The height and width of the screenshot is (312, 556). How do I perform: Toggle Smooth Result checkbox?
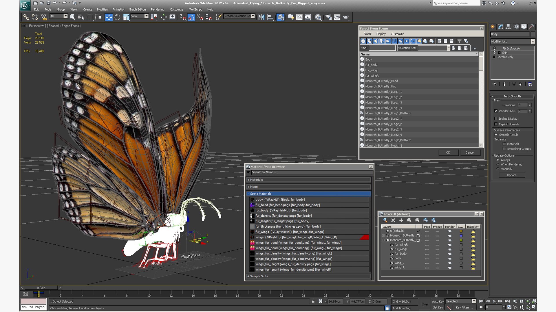pyautogui.click(x=496, y=135)
